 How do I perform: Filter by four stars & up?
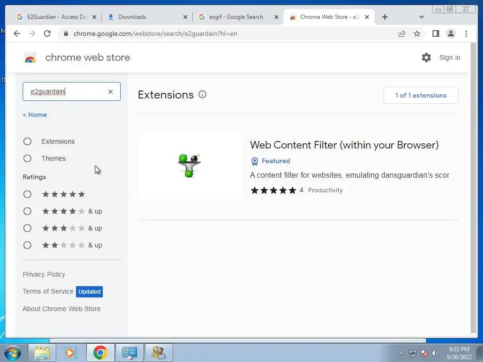(x=27, y=211)
